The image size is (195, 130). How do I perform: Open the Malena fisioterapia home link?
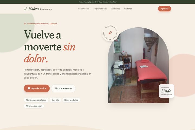[x=38, y=9]
